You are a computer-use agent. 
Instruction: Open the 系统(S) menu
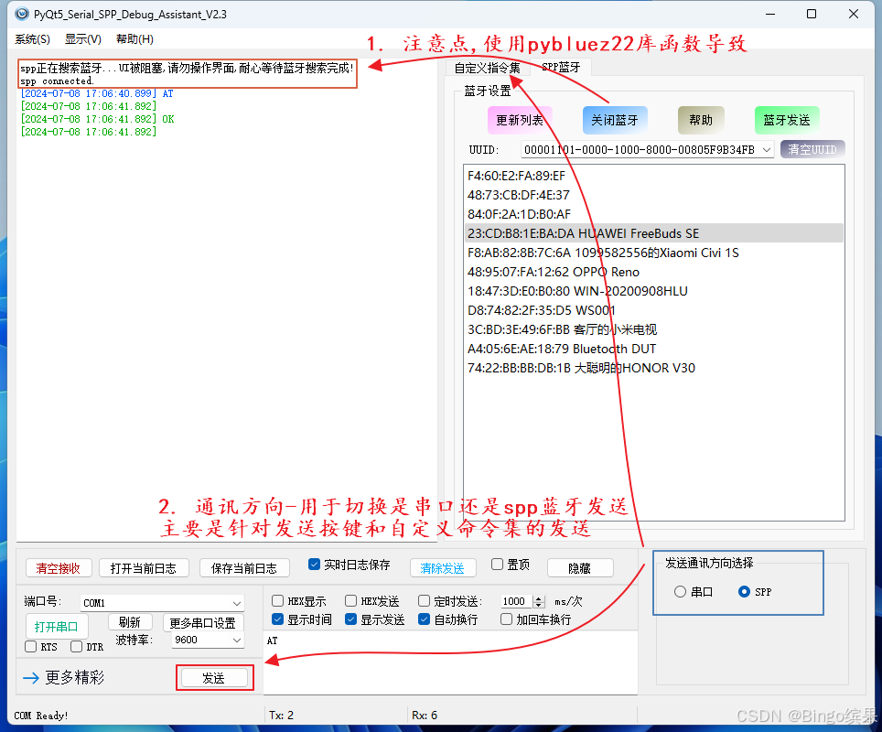click(x=31, y=38)
